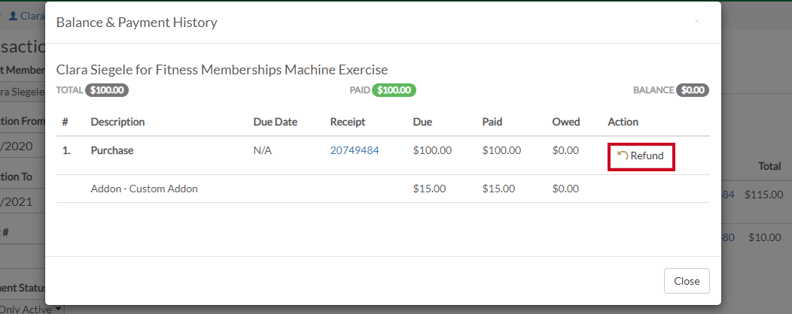Select the Purchase description cell
This screenshot has height=314, width=792.
112,150
